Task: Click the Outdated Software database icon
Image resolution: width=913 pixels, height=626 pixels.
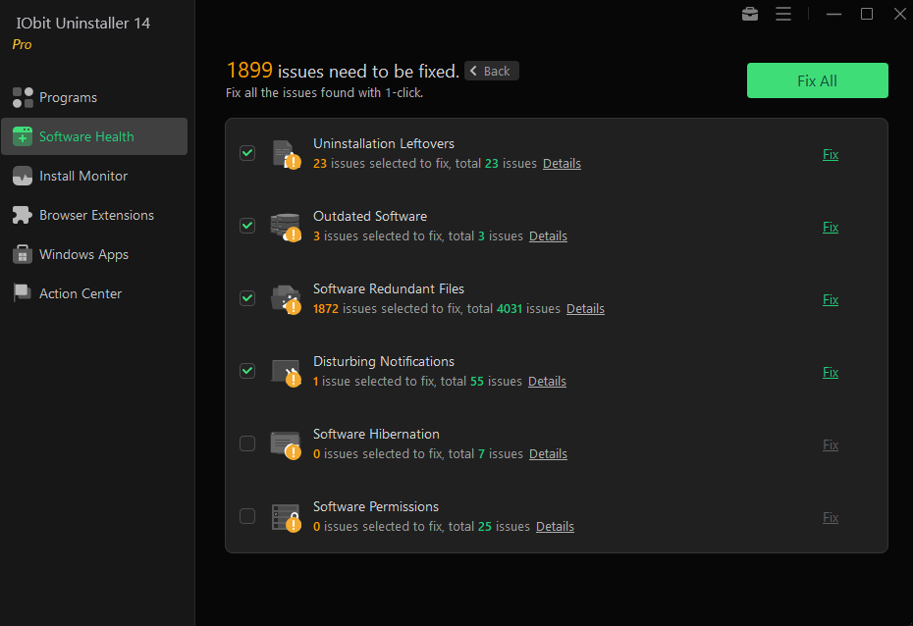Action: pyautogui.click(x=286, y=227)
